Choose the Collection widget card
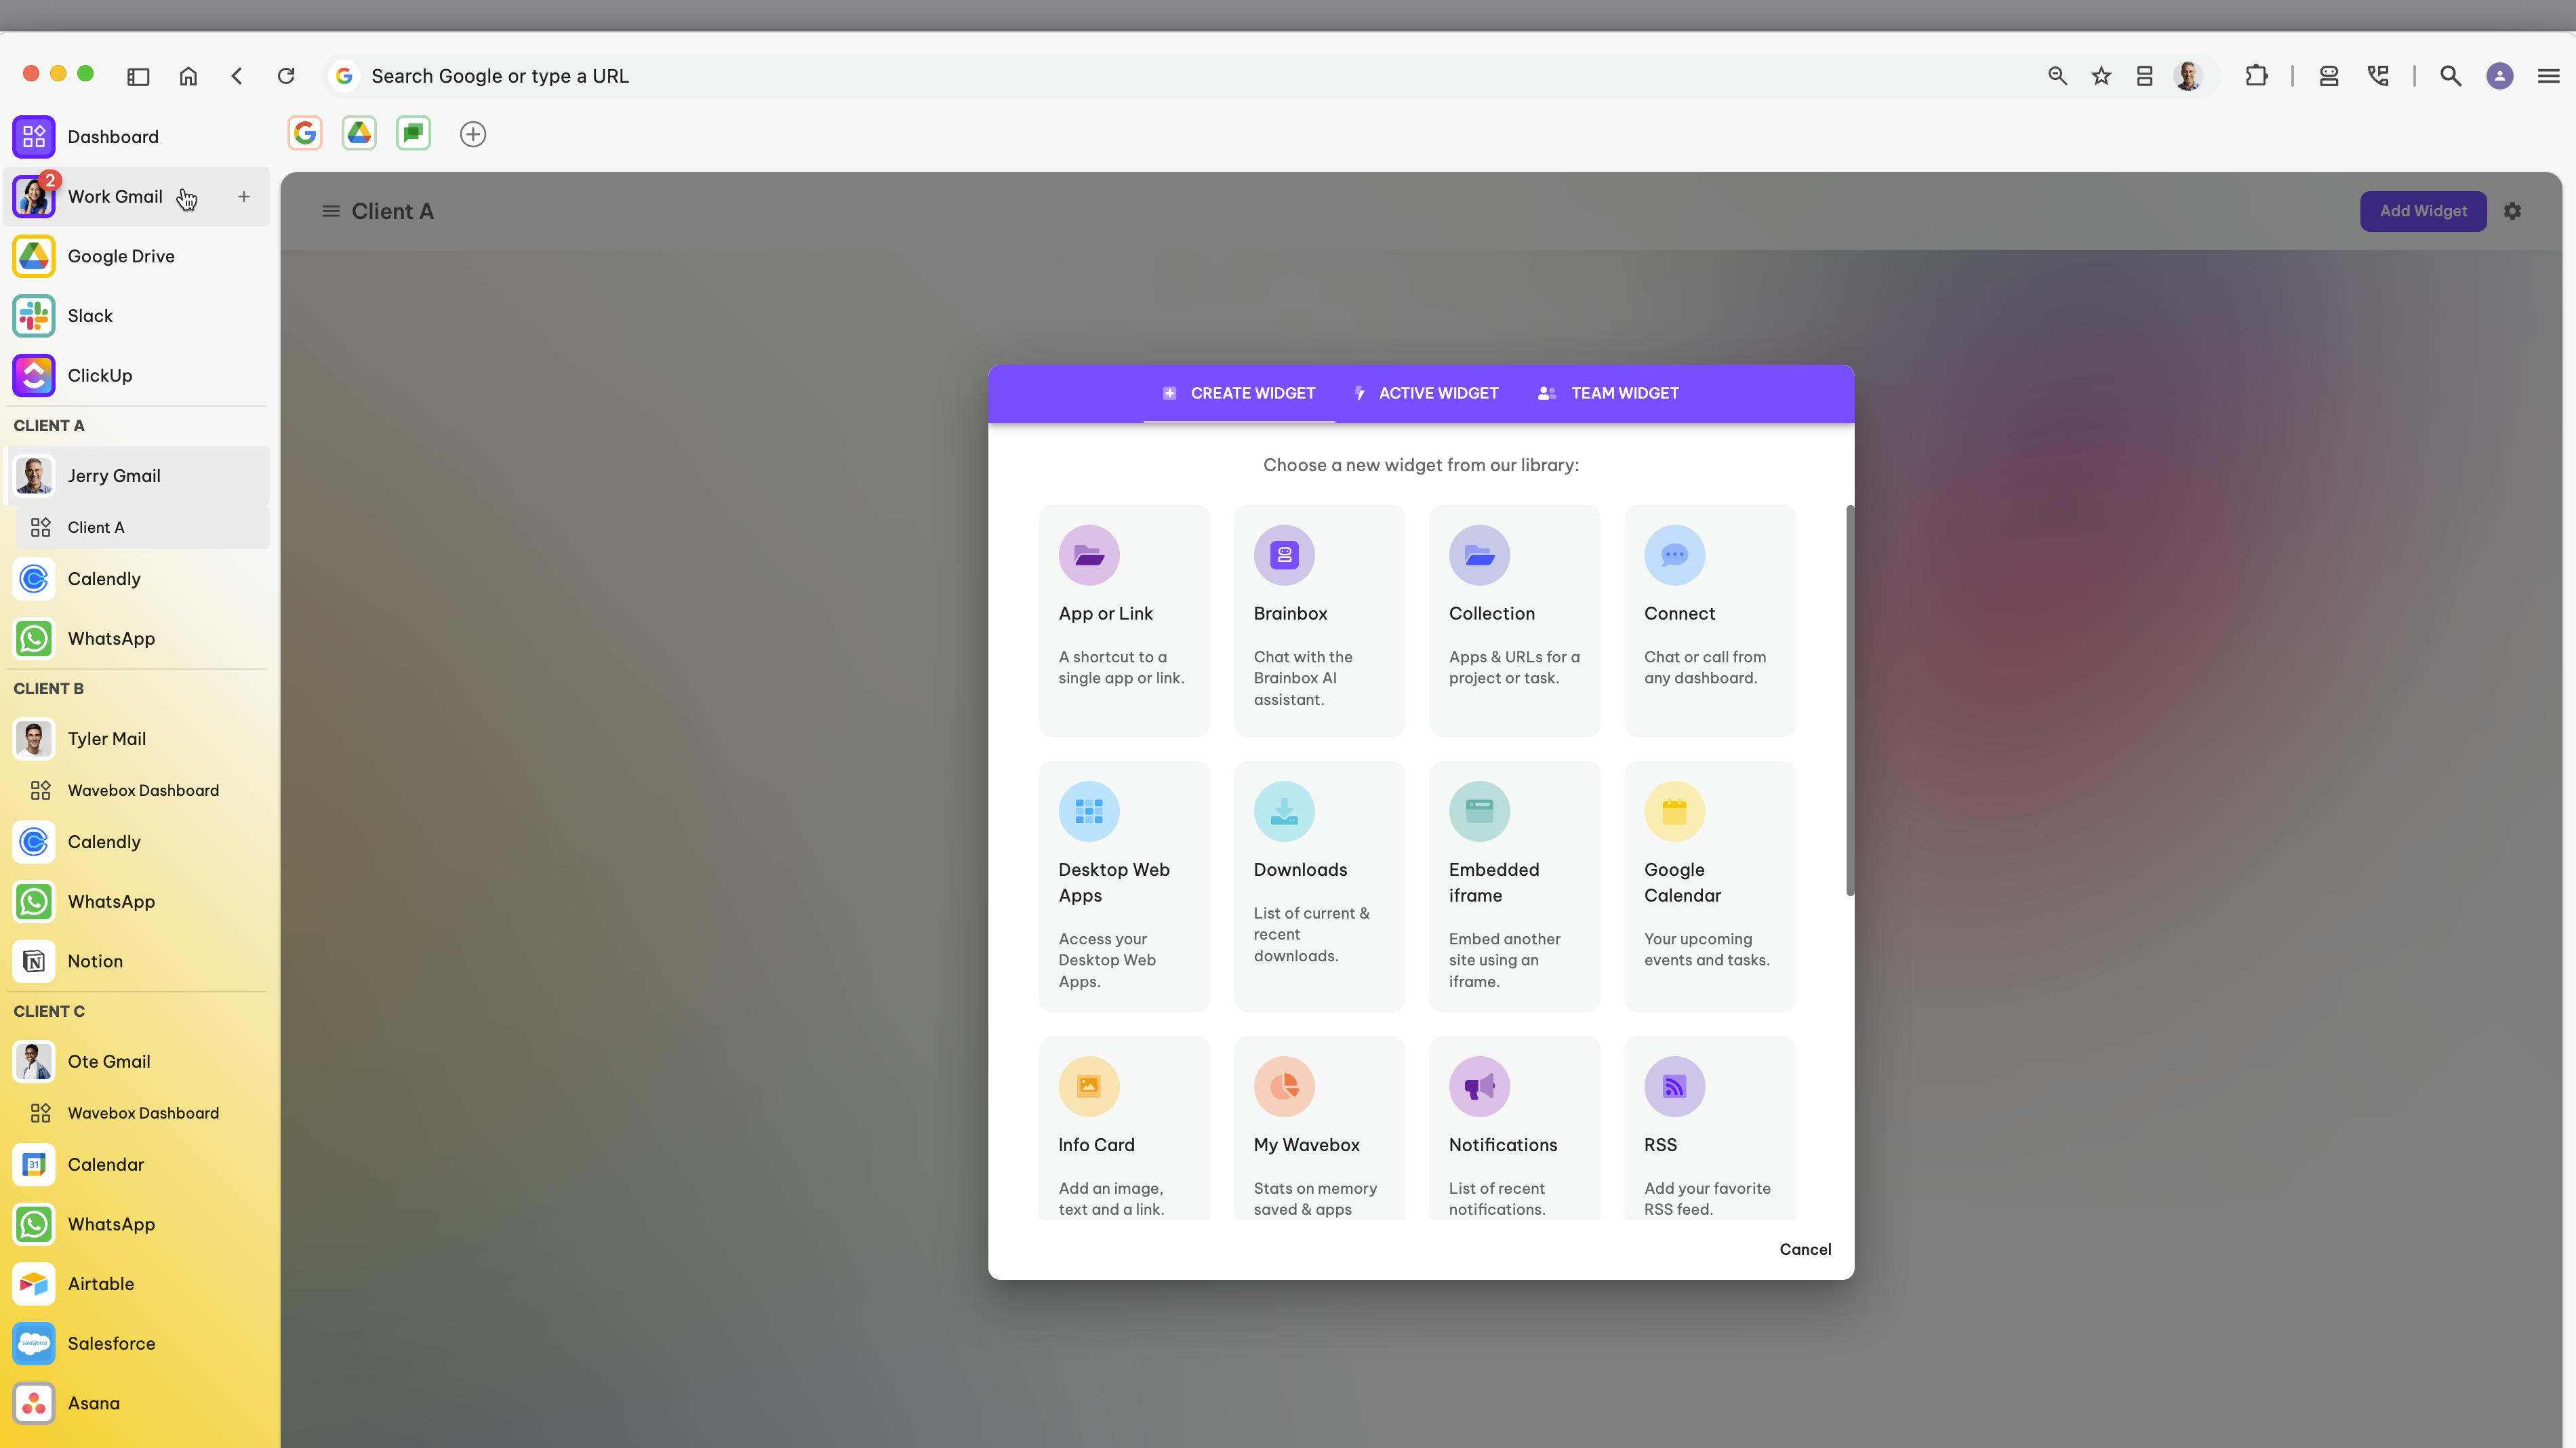This screenshot has height=1448, width=2576. [x=1514, y=620]
